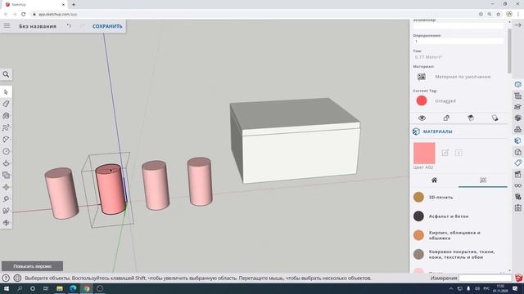
Task: Select the rightmost pink cylinder
Action: click(x=200, y=181)
